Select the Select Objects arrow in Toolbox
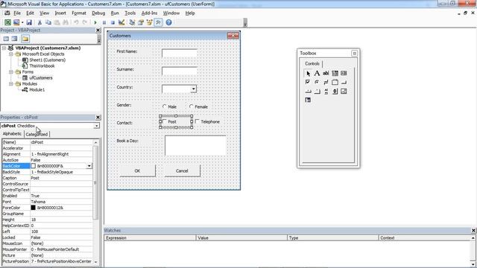This screenshot has height=268, width=477. [308, 73]
